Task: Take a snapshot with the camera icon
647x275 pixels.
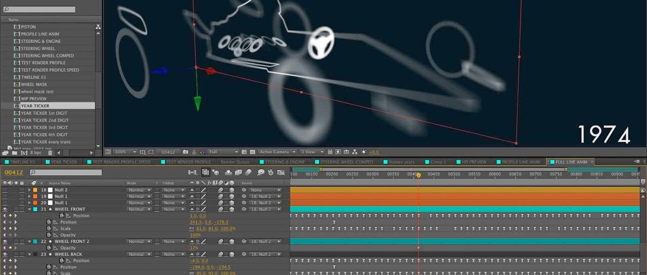Action: [186, 152]
